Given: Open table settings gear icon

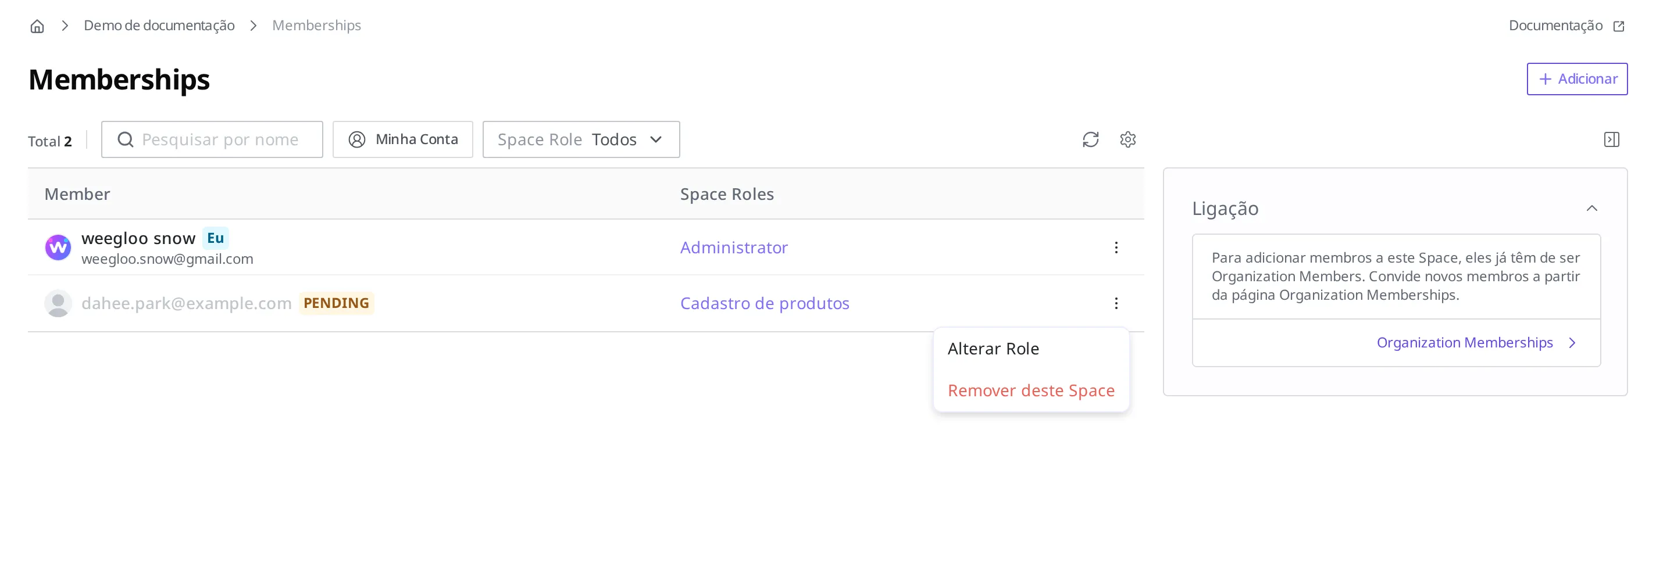Looking at the screenshot, I should (x=1127, y=139).
